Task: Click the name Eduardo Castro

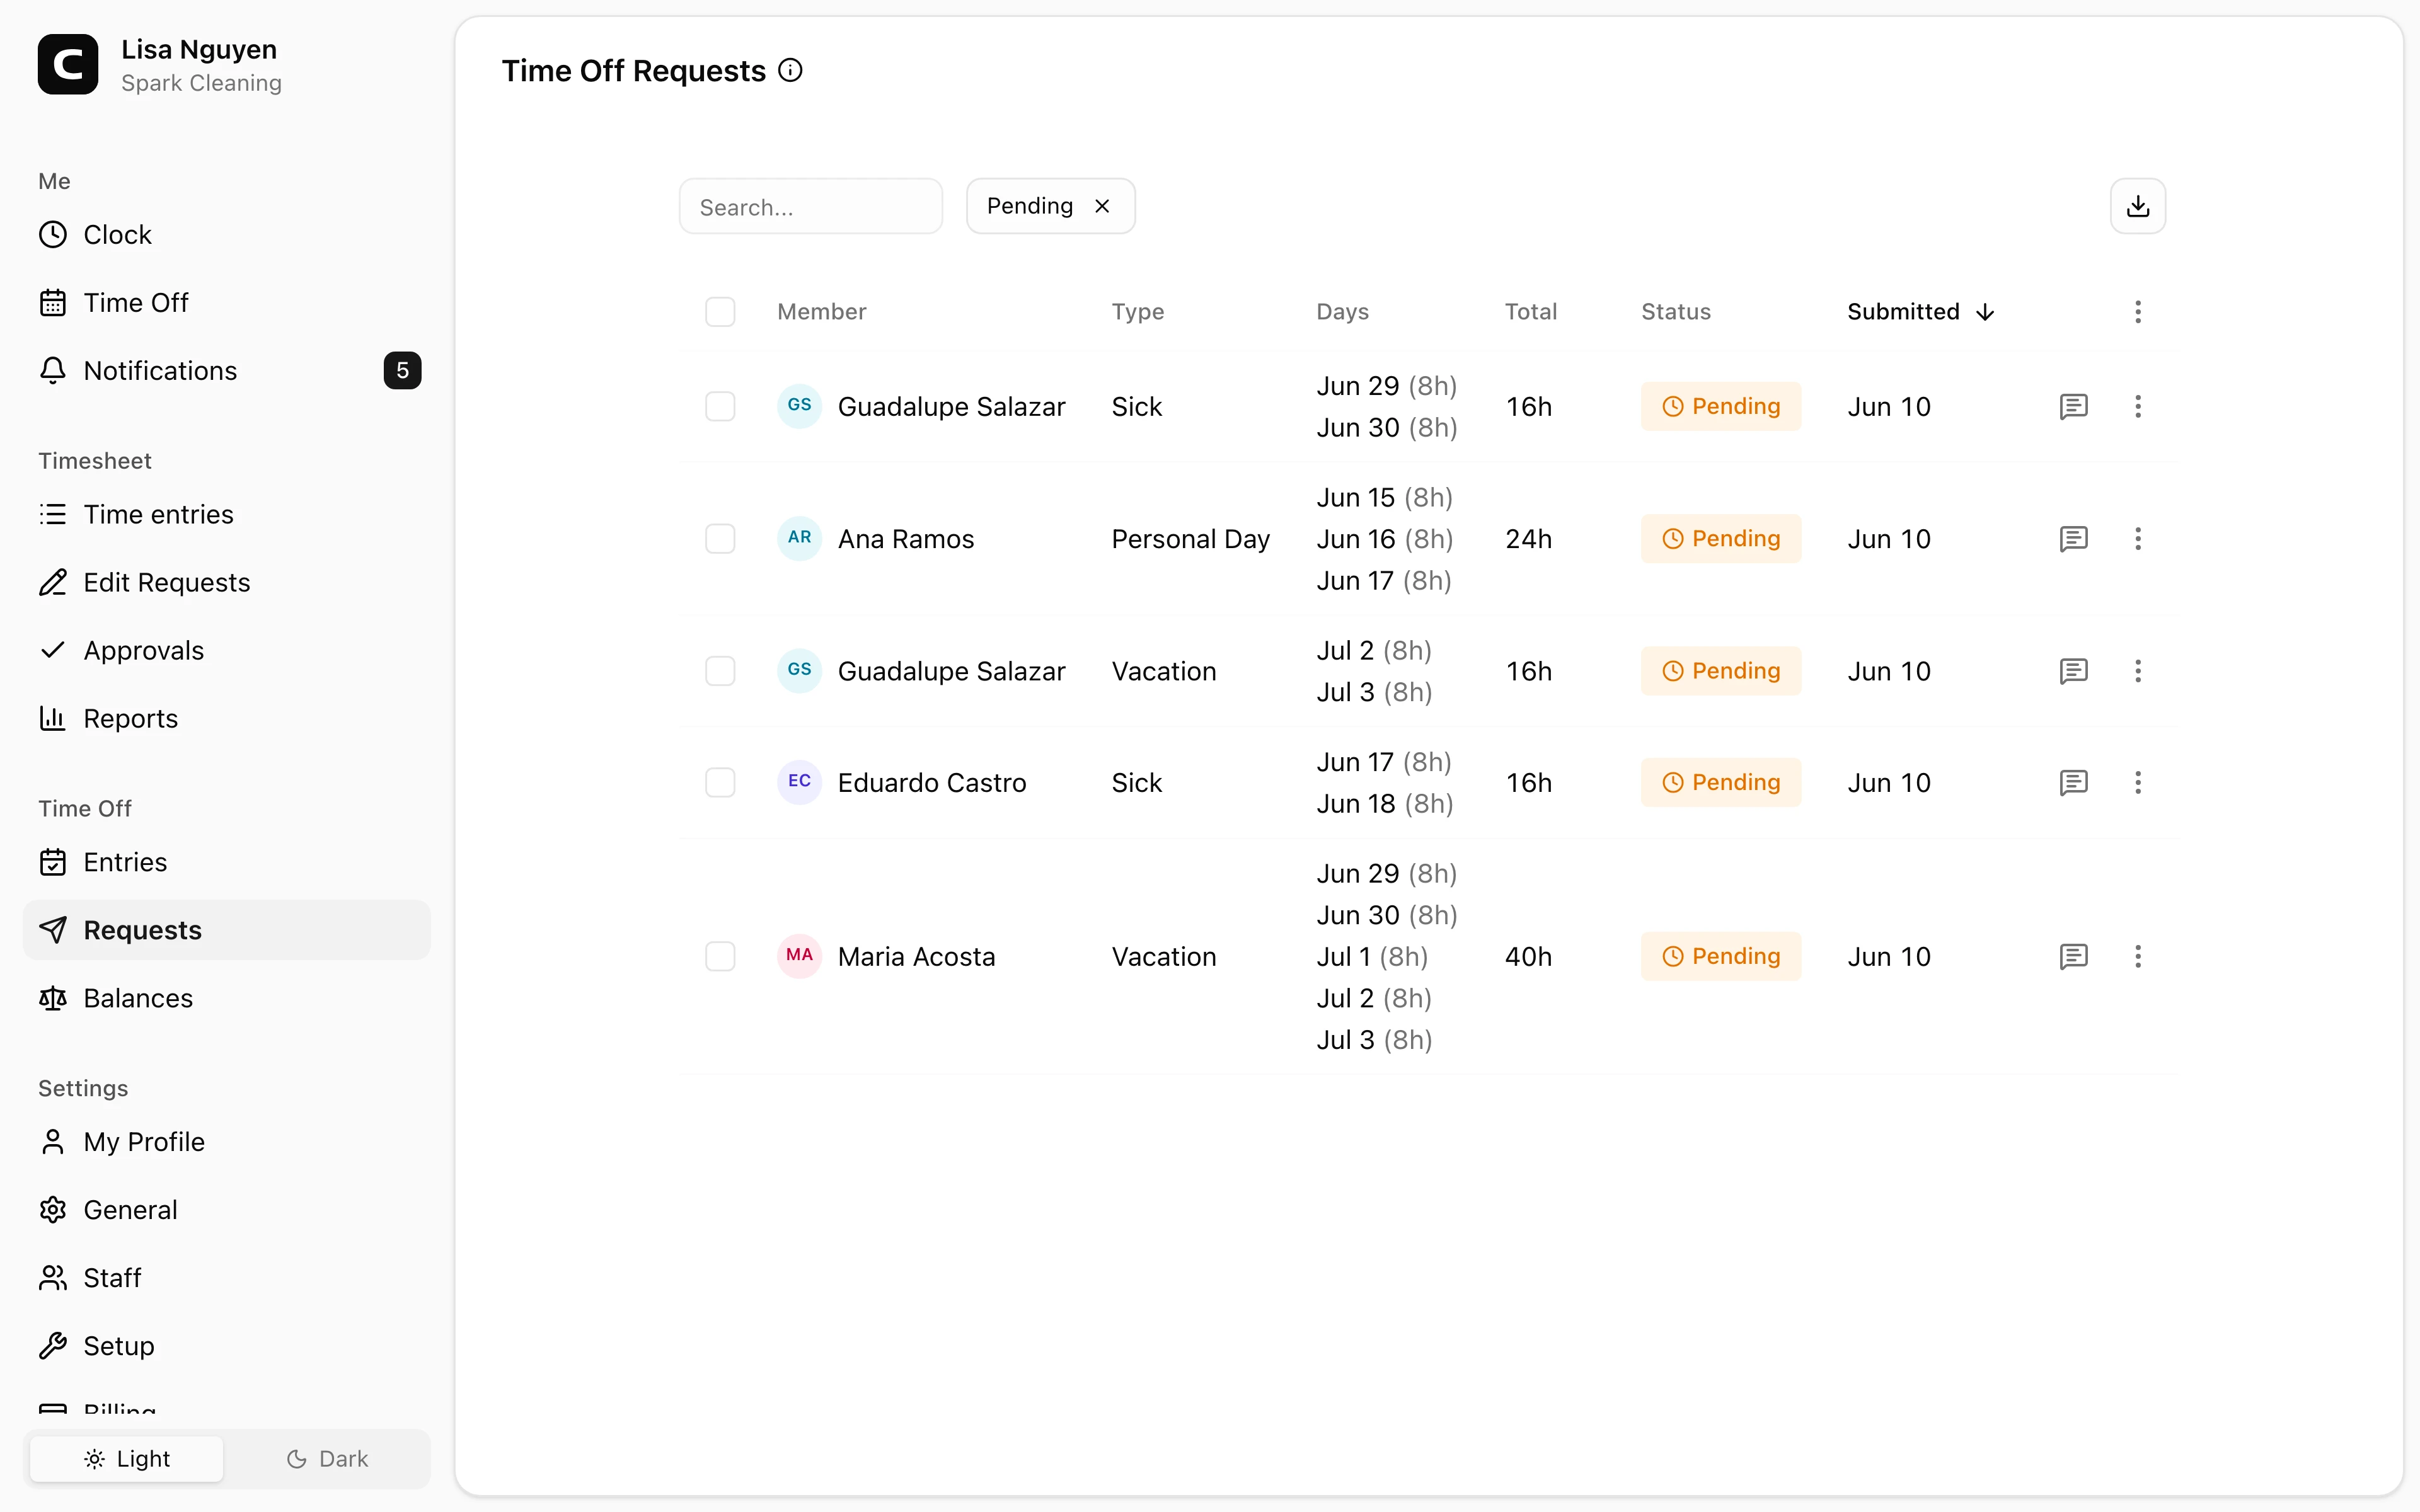Action: click(x=932, y=783)
